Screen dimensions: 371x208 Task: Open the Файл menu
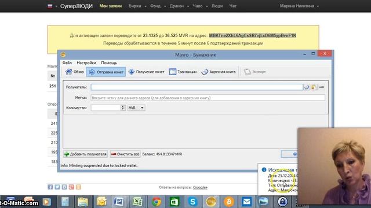click(x=67, y=63)
